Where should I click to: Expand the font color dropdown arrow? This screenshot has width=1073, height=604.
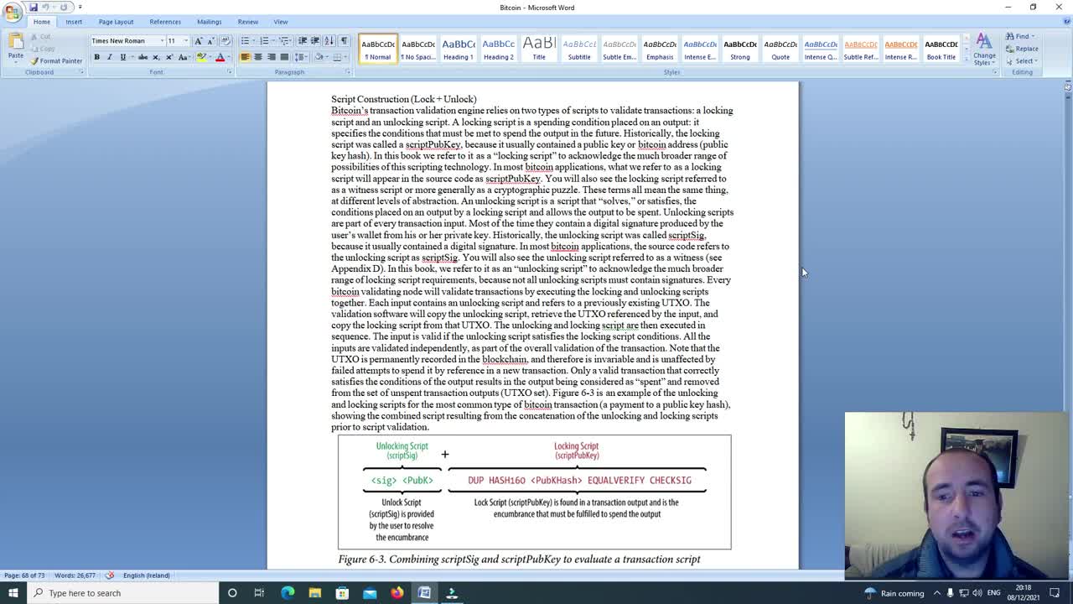(x=229, y=57)
